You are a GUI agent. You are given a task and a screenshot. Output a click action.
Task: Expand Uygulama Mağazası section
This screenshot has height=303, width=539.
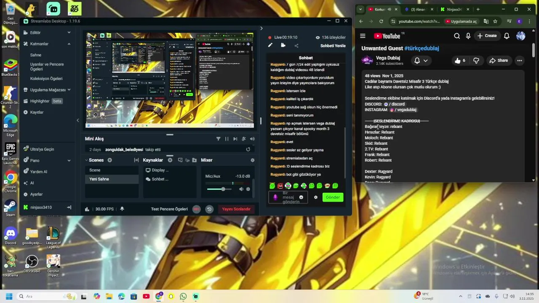pyautogui.click(x=69, y=90)
